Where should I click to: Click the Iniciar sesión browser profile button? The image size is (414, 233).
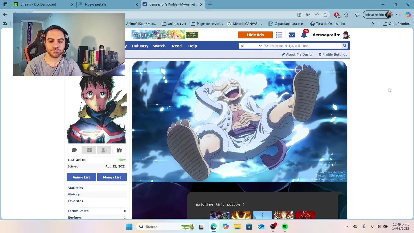pyautogui.click(x=378, y=15)
